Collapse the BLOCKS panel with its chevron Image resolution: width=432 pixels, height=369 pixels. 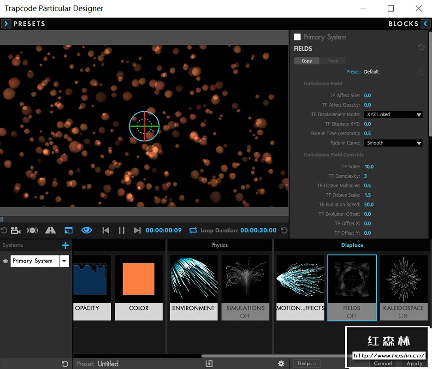click(426, 23)
